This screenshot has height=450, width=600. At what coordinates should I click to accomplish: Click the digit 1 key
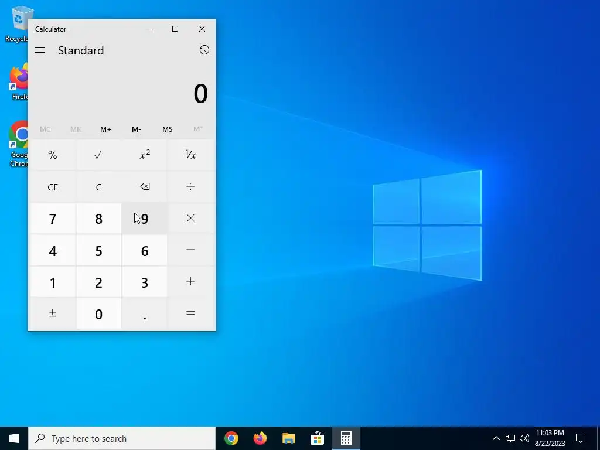pyautogui.click(x=53, y=282)
